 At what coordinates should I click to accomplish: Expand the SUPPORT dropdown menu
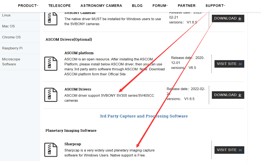pyautogui.click(x=215, y=6)
